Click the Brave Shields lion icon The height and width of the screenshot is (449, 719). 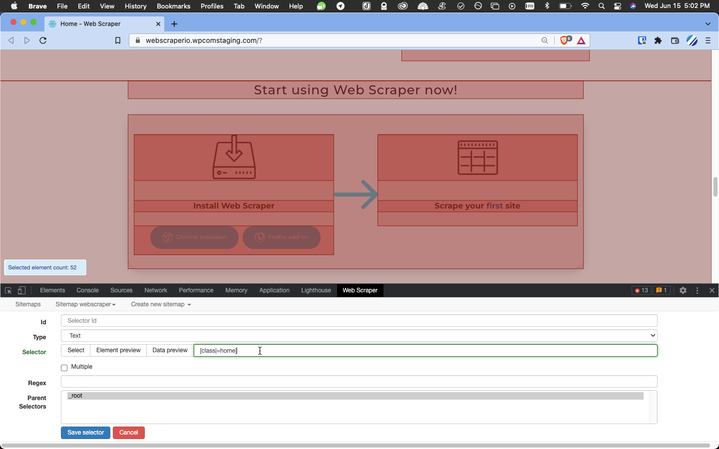(x=565, y=40)
